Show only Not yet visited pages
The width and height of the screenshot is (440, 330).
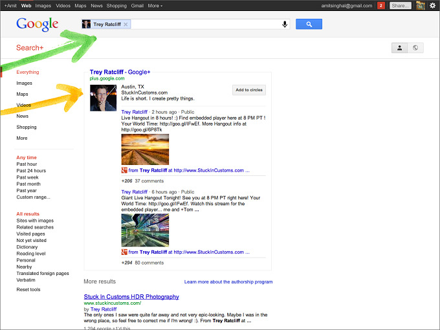coord(32,240)
